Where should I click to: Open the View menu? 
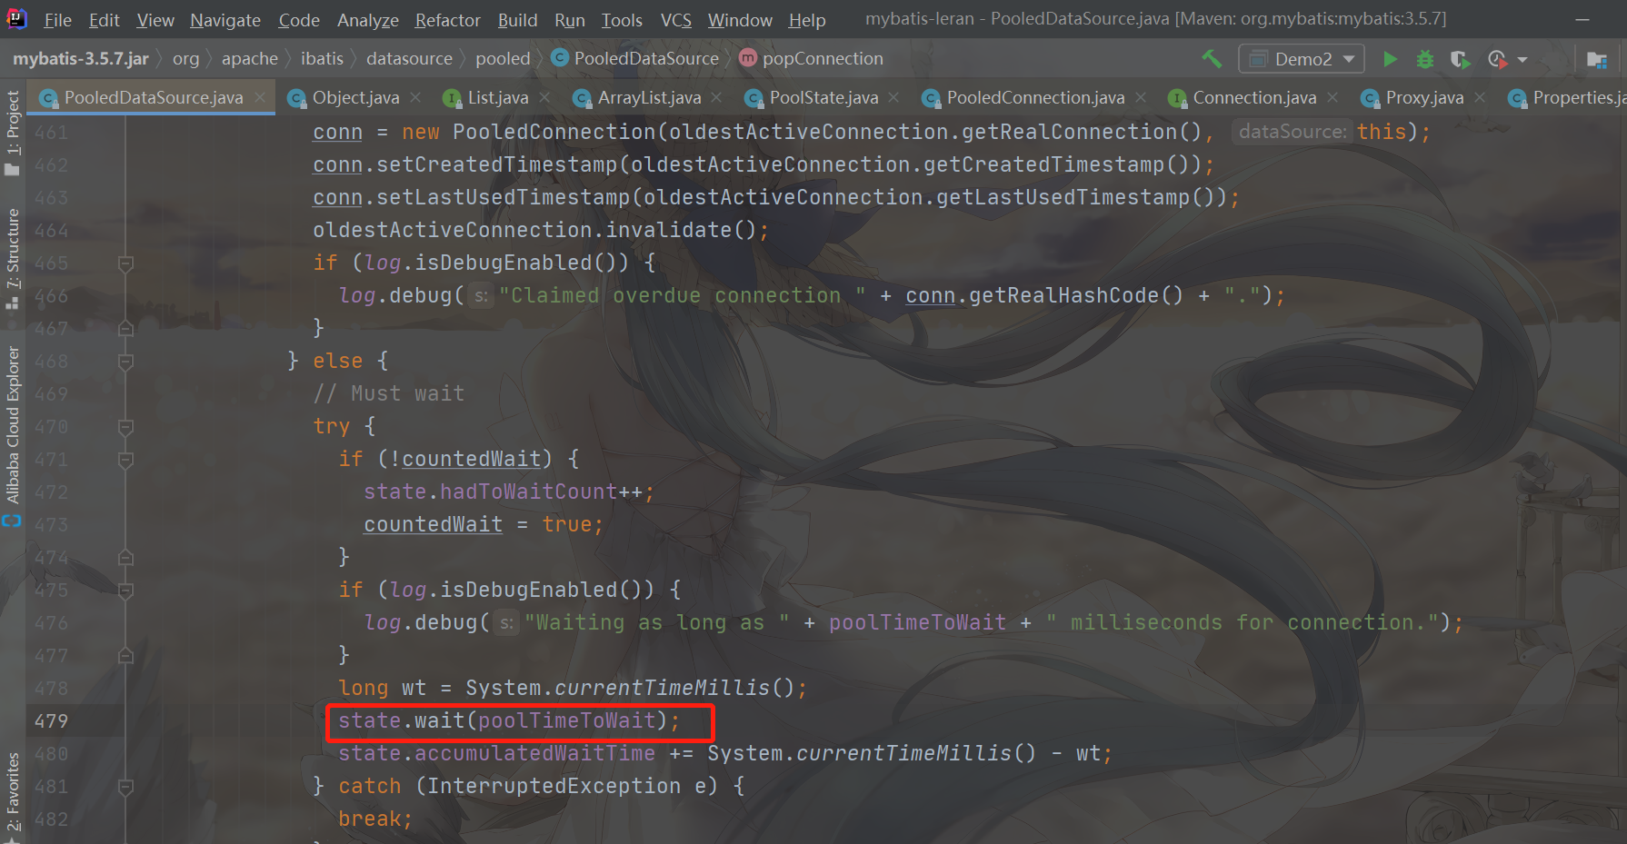[155, 20]
